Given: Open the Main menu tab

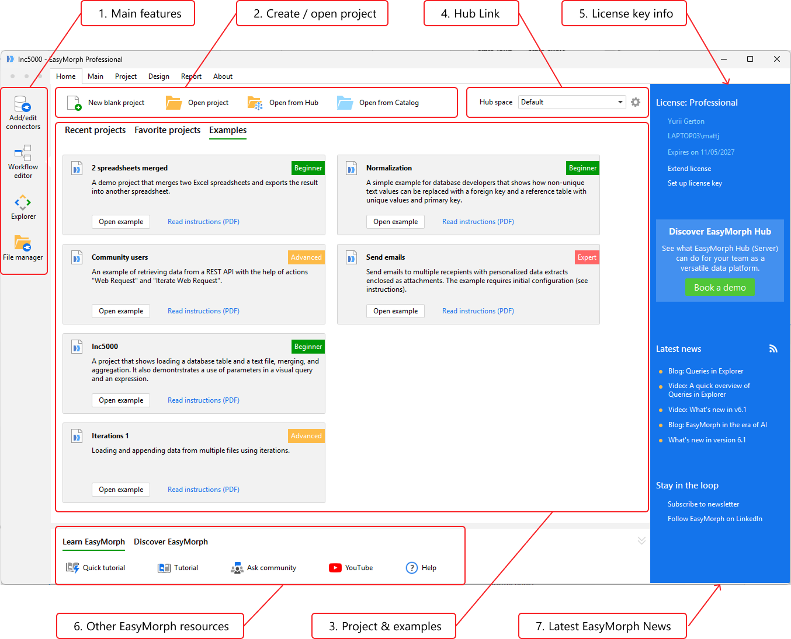Looking at the screenshot, I should (95, 76).
